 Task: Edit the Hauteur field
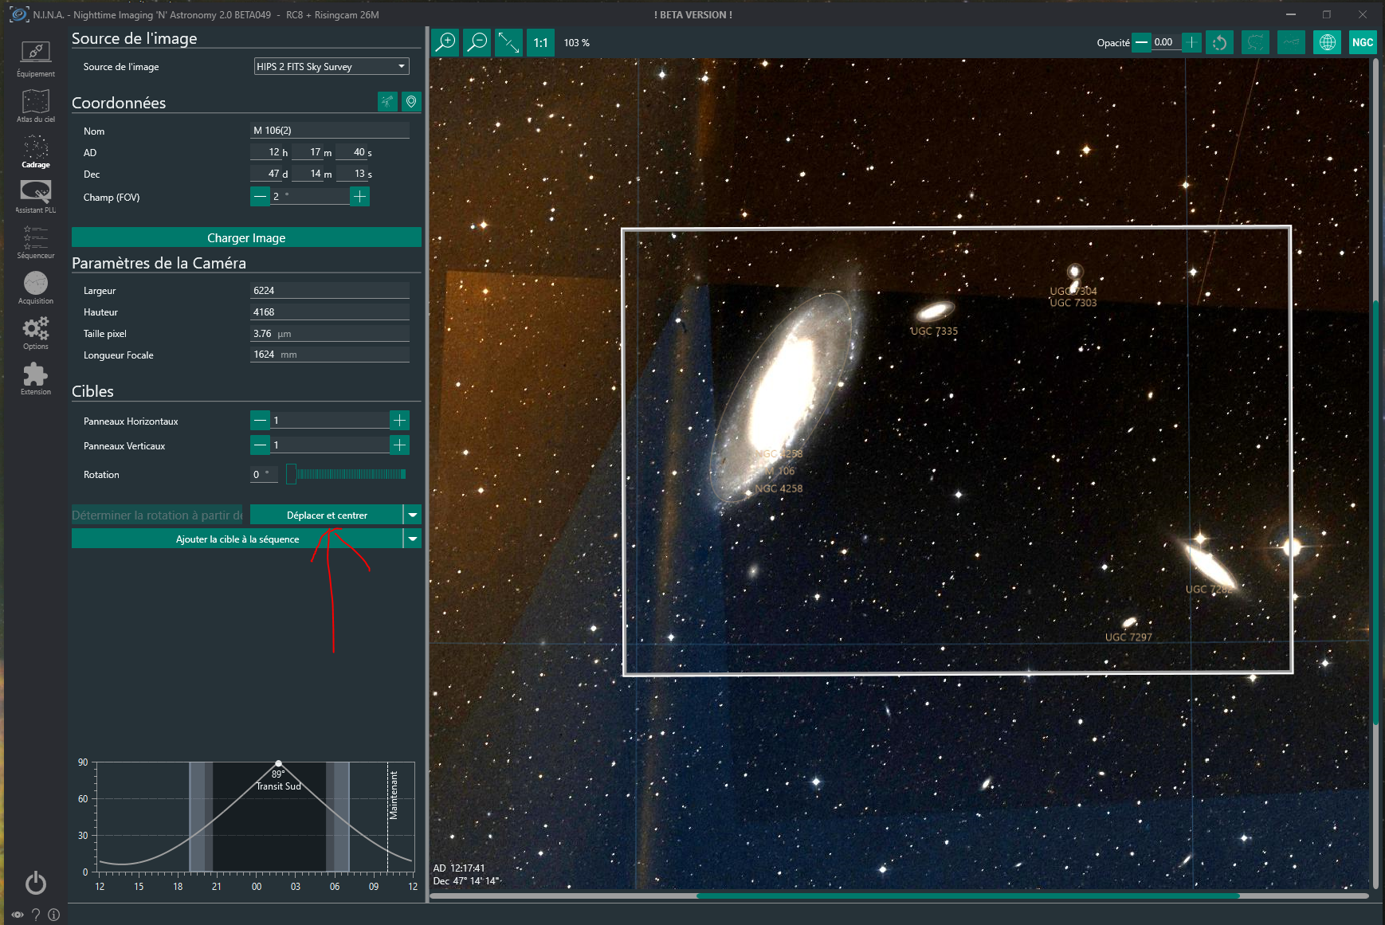tap(330, 312)
